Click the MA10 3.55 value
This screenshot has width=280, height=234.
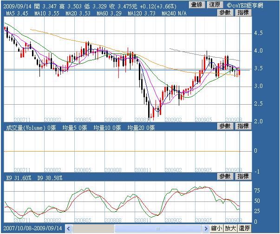47,13
